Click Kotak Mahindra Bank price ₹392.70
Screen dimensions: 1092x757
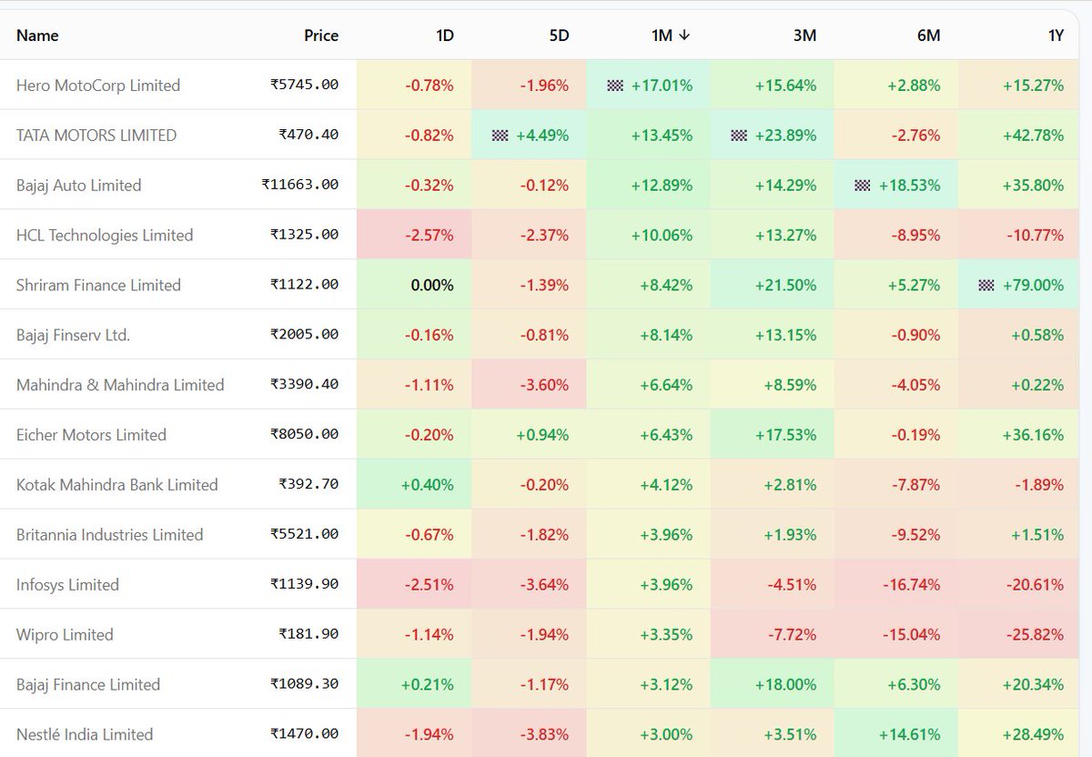click(309, 485)
